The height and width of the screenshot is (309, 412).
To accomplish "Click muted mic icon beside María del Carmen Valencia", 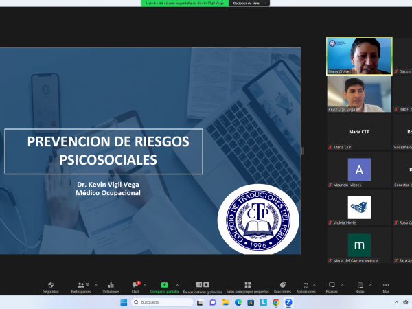I will (330, 261).
